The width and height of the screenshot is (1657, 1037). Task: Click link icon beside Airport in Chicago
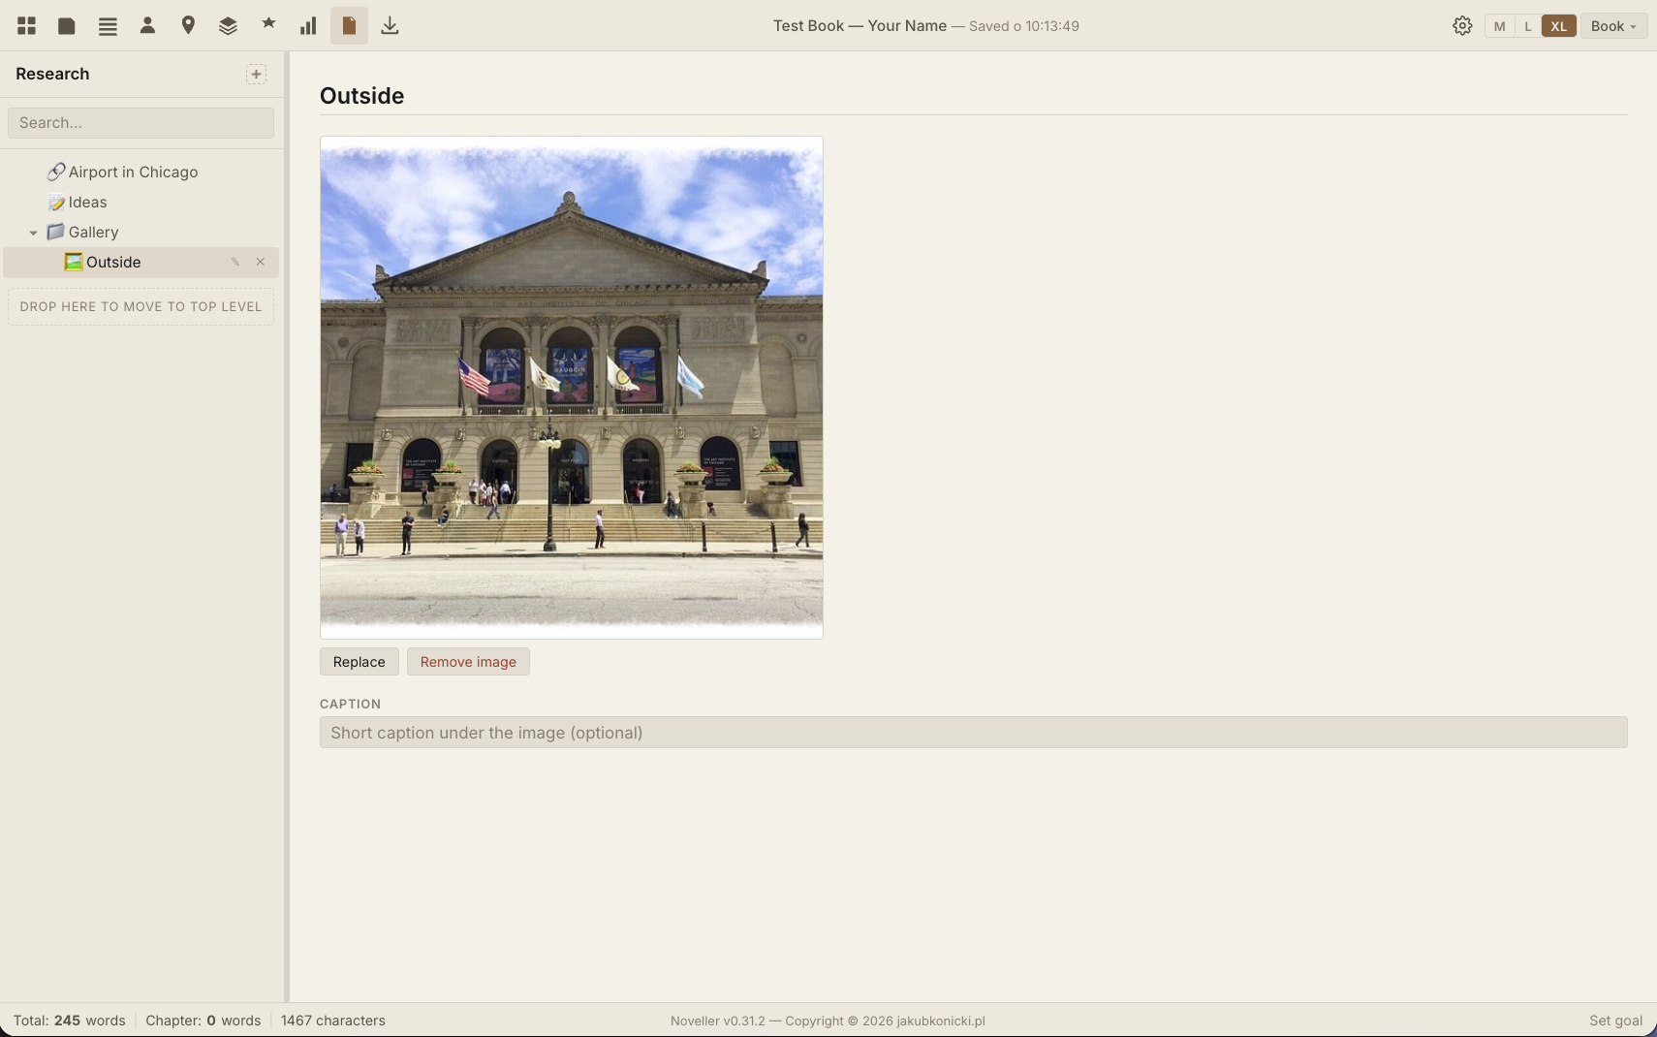click(56, 172)
